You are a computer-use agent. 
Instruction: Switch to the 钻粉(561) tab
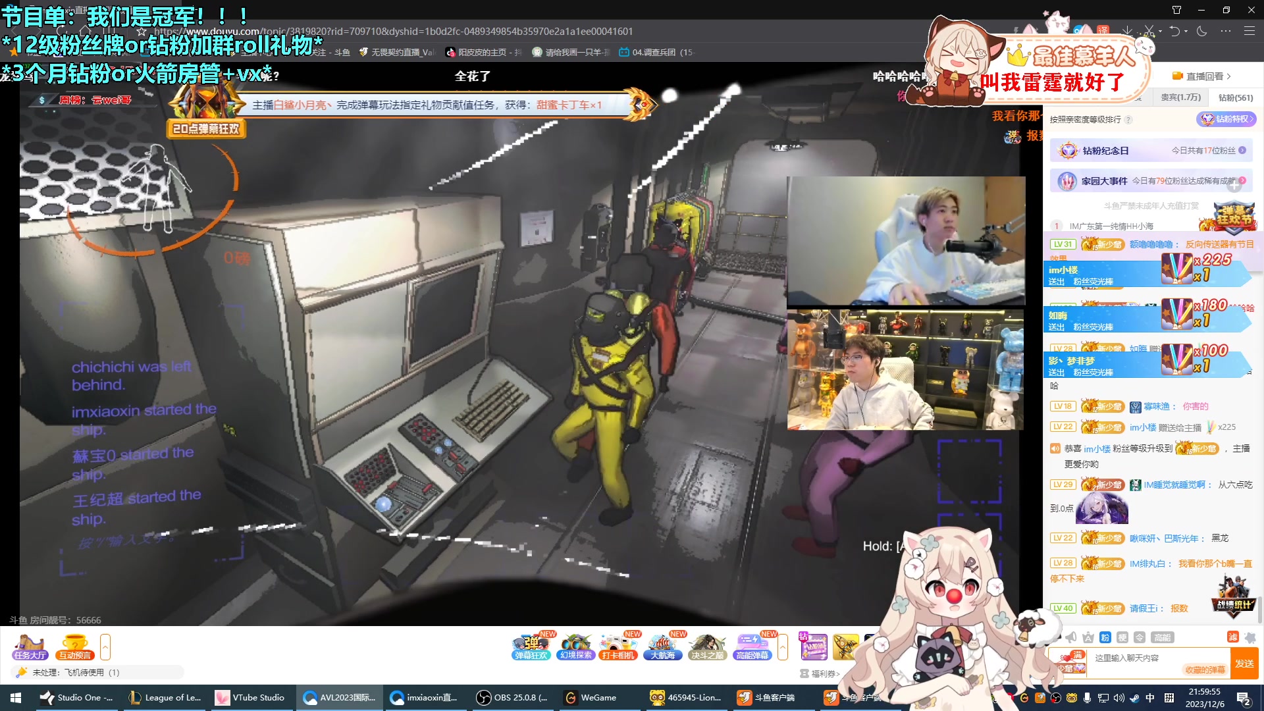1236,97
